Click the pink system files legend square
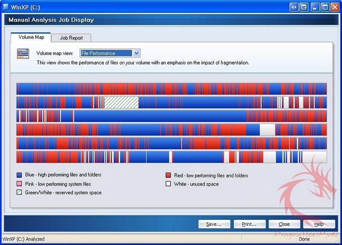This screenshot has height=245, width=342. pyautogui.click(x=19, y=184)
